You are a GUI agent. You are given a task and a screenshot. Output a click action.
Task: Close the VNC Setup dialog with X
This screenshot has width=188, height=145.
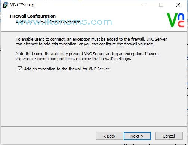pyautogui.click(x=178, y=5)
